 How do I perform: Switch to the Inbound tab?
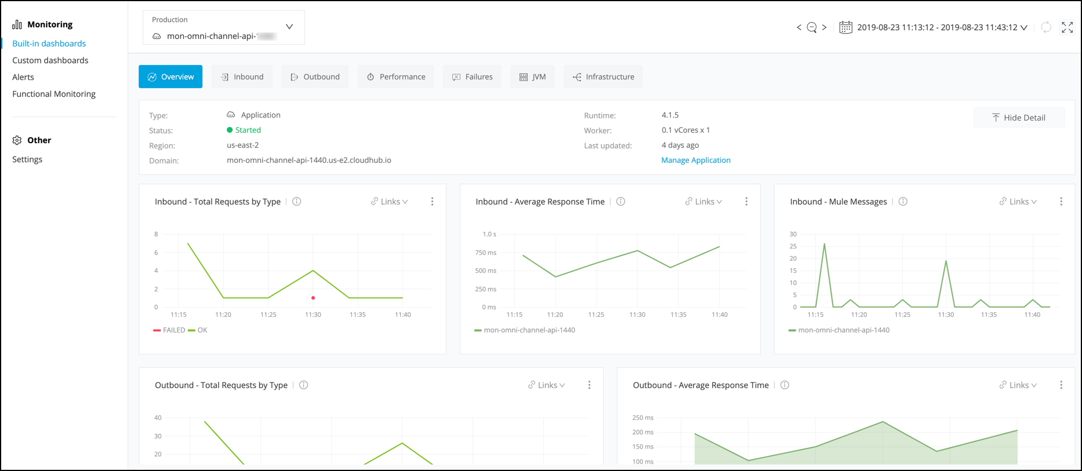[242, 76]
